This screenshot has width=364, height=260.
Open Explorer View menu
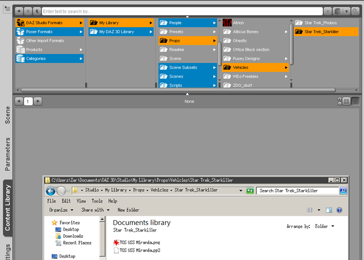coord(81,201)
